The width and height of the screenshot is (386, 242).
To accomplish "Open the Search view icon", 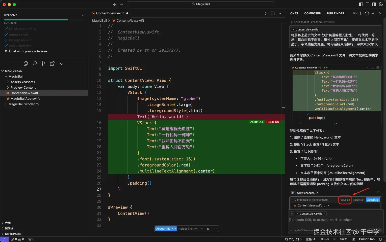I will pos(35,64).
